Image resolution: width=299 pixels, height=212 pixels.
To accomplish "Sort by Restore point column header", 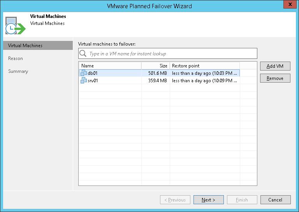I will coord(205,66).
